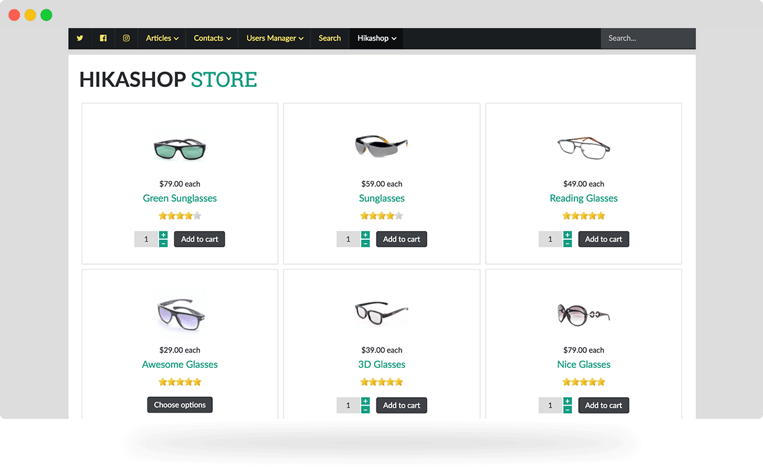This screenshot has width=763, height=467.
Task: Click the $59.00 each price
Action: point(381,184)
